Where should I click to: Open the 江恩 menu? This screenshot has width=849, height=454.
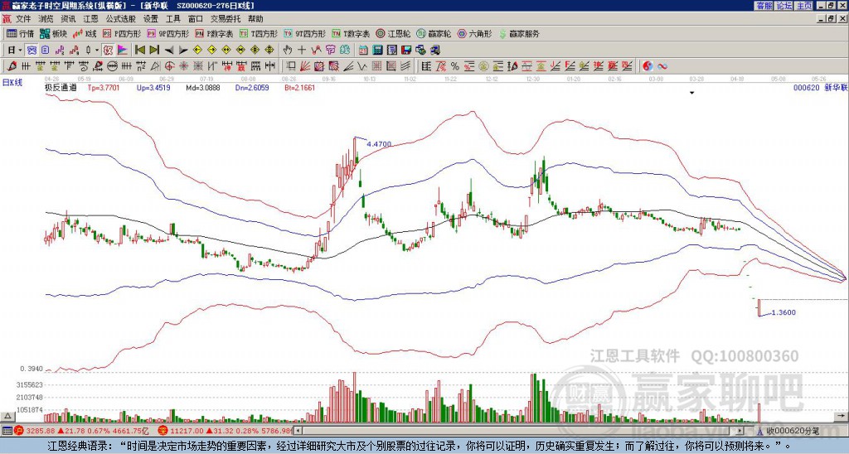point(90,19)
